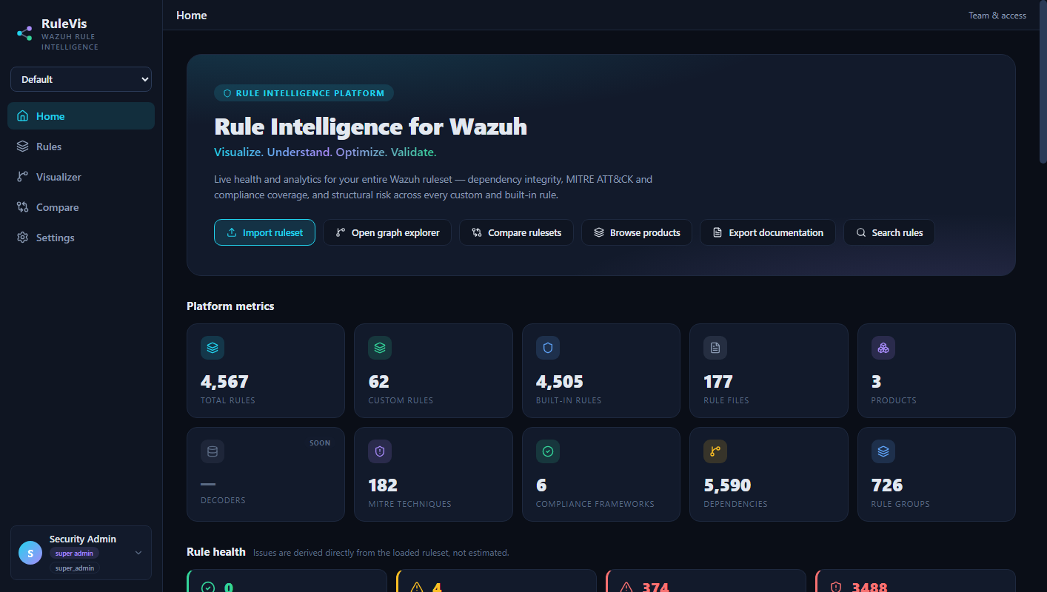
Task: Select the 4,567 total rules value
Action: (224, 382)
